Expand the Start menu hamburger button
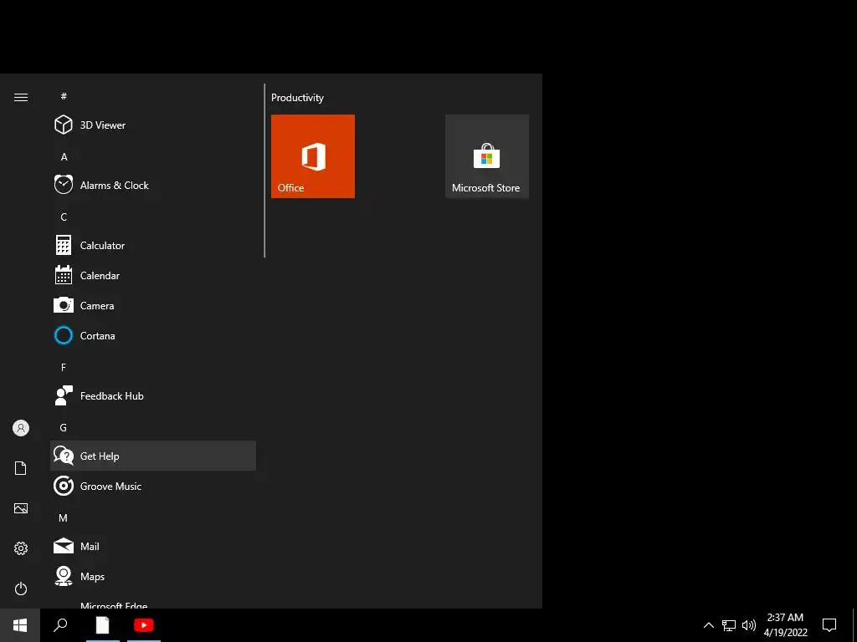857x642 pixels. [x=21, y=97]
